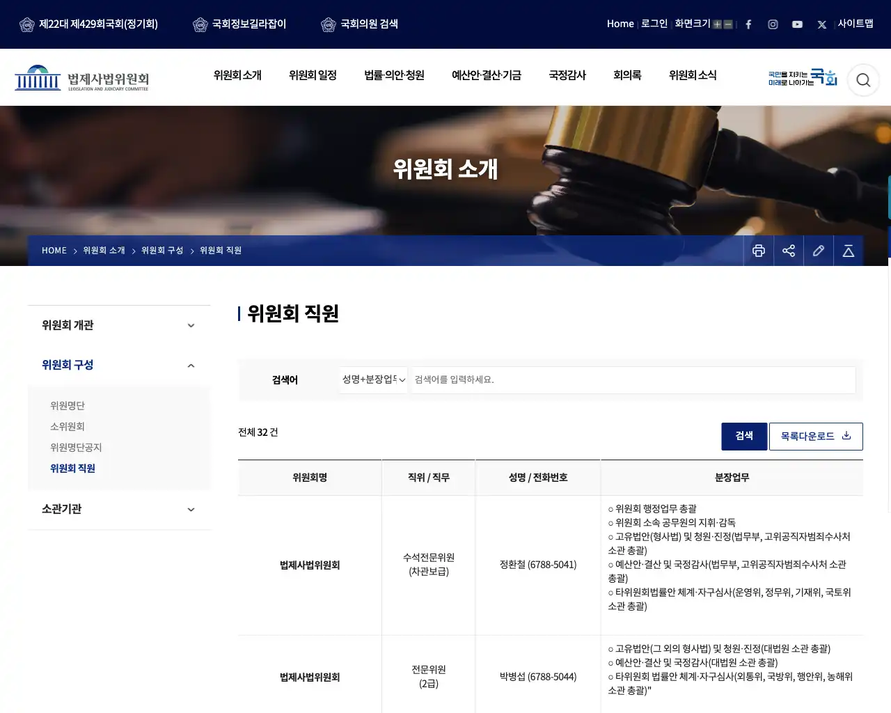891x713 pixels.
Task: Click the print page icon
Action: tap(759, 251)
